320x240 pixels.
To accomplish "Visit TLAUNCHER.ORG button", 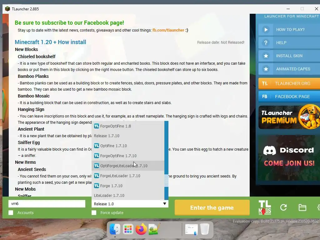I will [289, 83].
